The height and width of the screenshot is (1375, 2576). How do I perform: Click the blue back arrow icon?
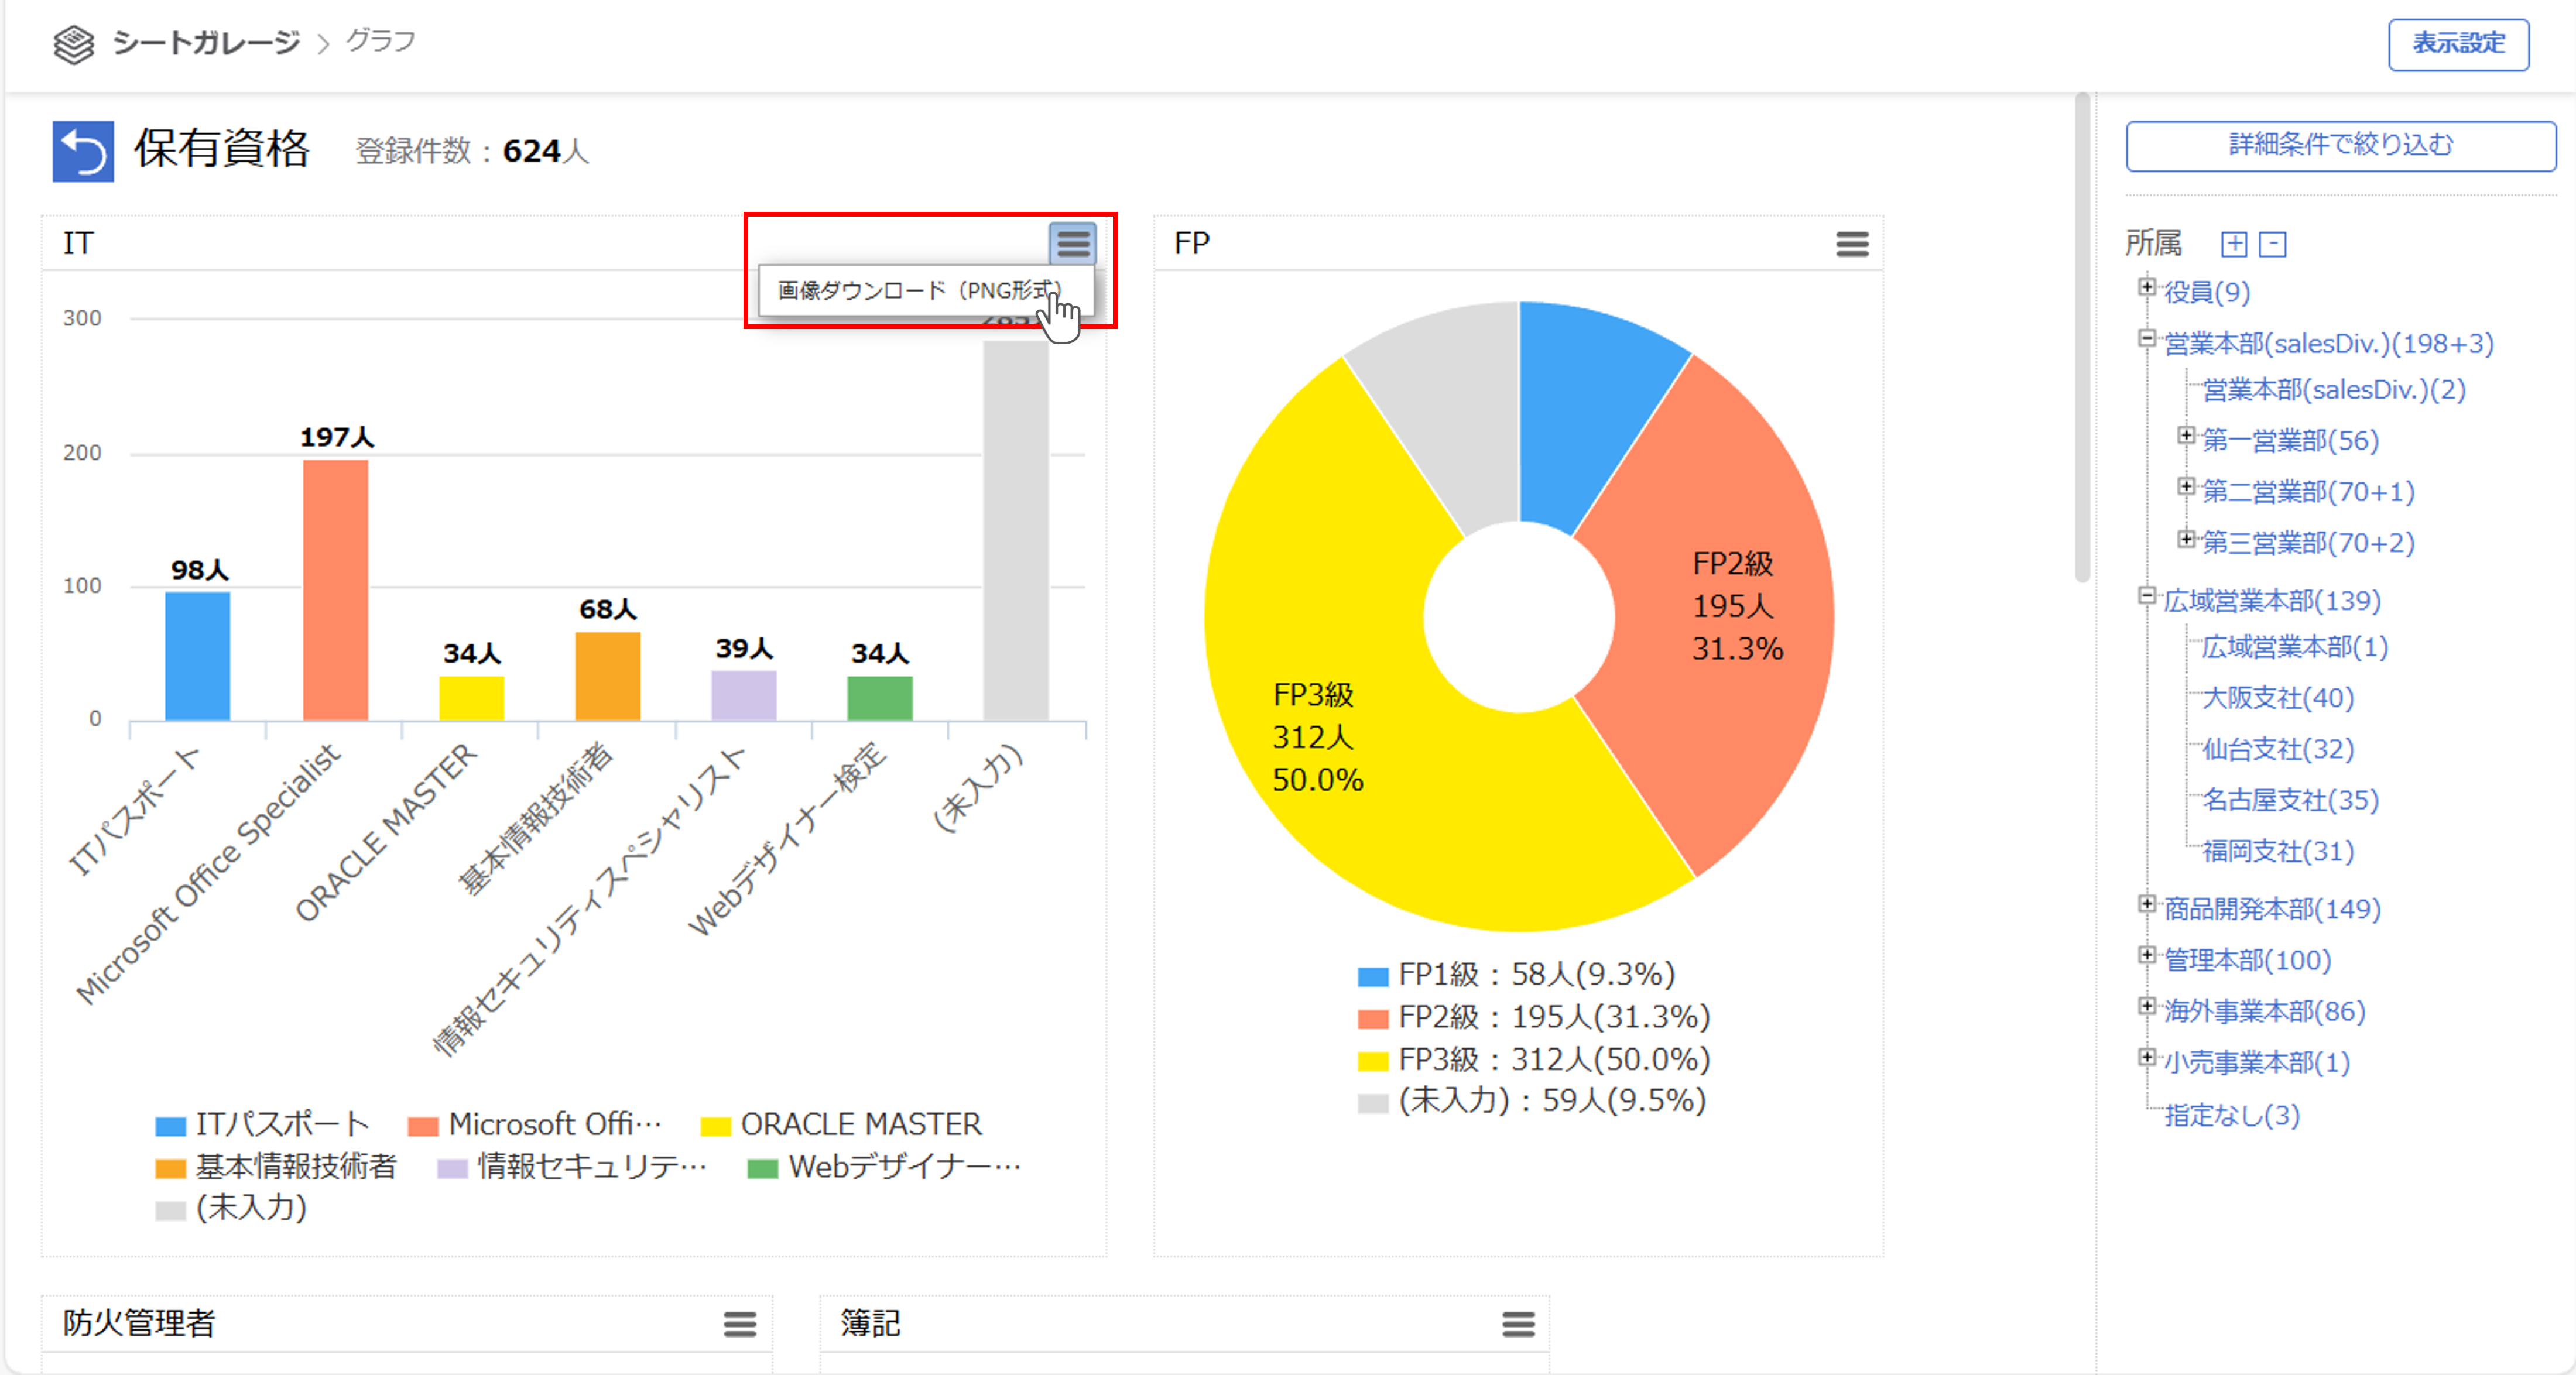pos(82,151)
